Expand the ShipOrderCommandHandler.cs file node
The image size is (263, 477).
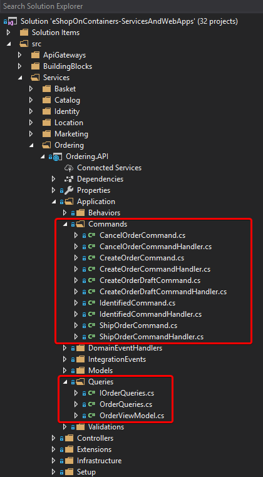(x=76, y=337)
